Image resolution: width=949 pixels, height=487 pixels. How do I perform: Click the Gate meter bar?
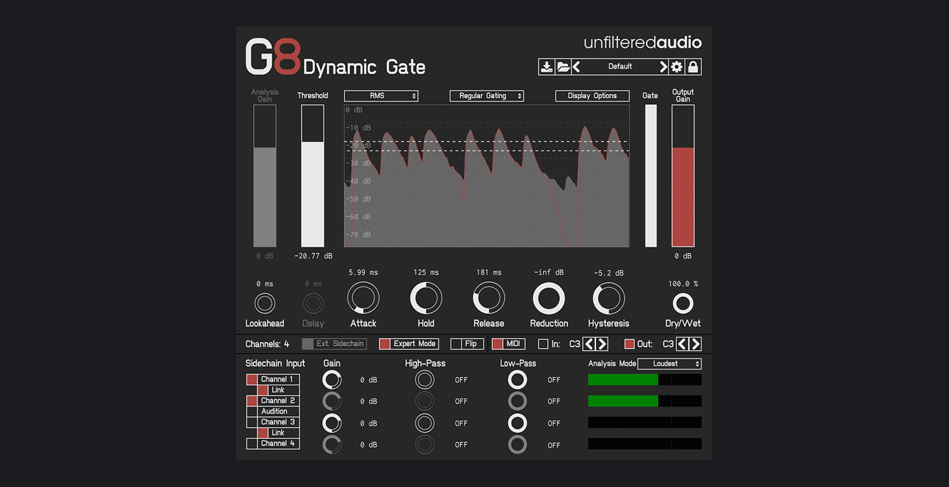pos(651,176)
